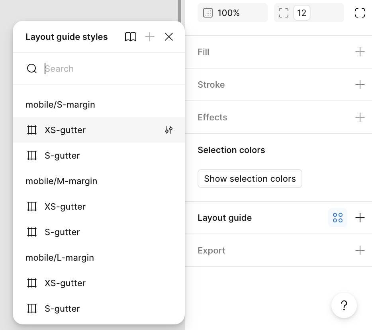
Task: Click the layout grid icon beside Layout guide
Action: pos(337,218)
